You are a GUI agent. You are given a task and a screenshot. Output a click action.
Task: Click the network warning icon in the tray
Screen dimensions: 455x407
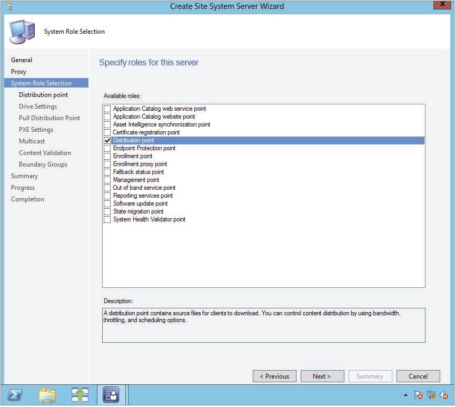coord(432,394)
